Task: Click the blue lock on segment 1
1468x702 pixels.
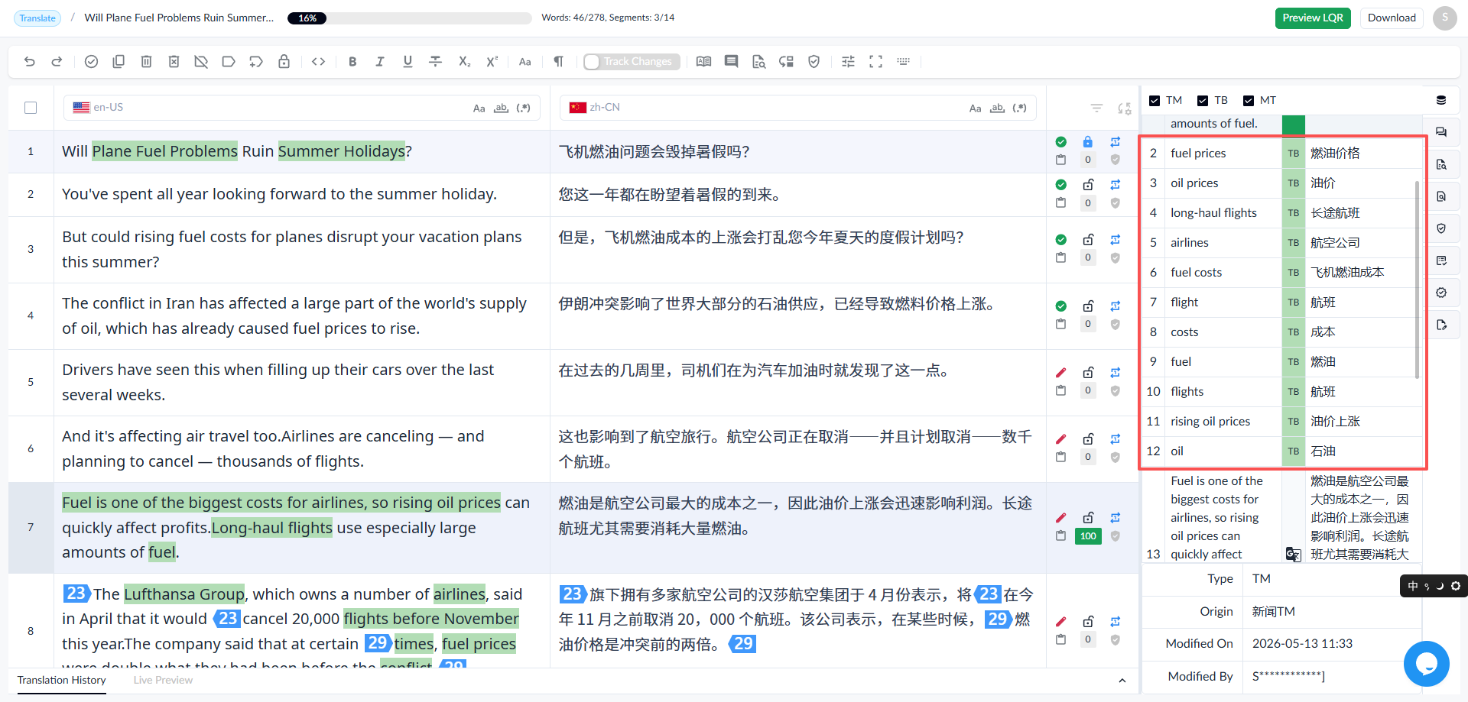Action: (1088, 142)
